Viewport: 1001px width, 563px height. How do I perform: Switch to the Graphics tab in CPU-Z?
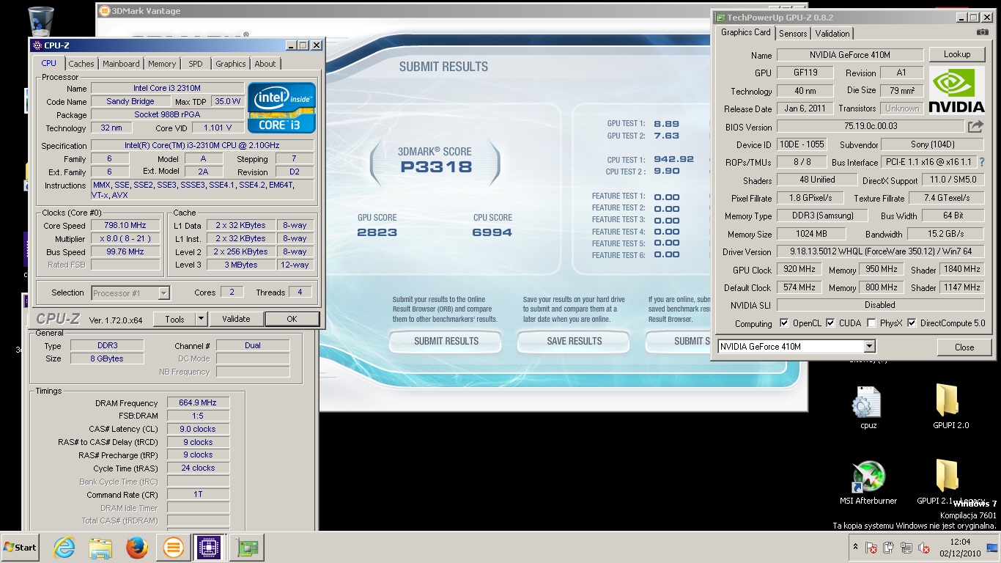point(230,64)
